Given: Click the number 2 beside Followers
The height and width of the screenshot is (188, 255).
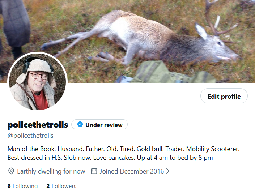Looking at the screenshot, I should click(48, 186).
